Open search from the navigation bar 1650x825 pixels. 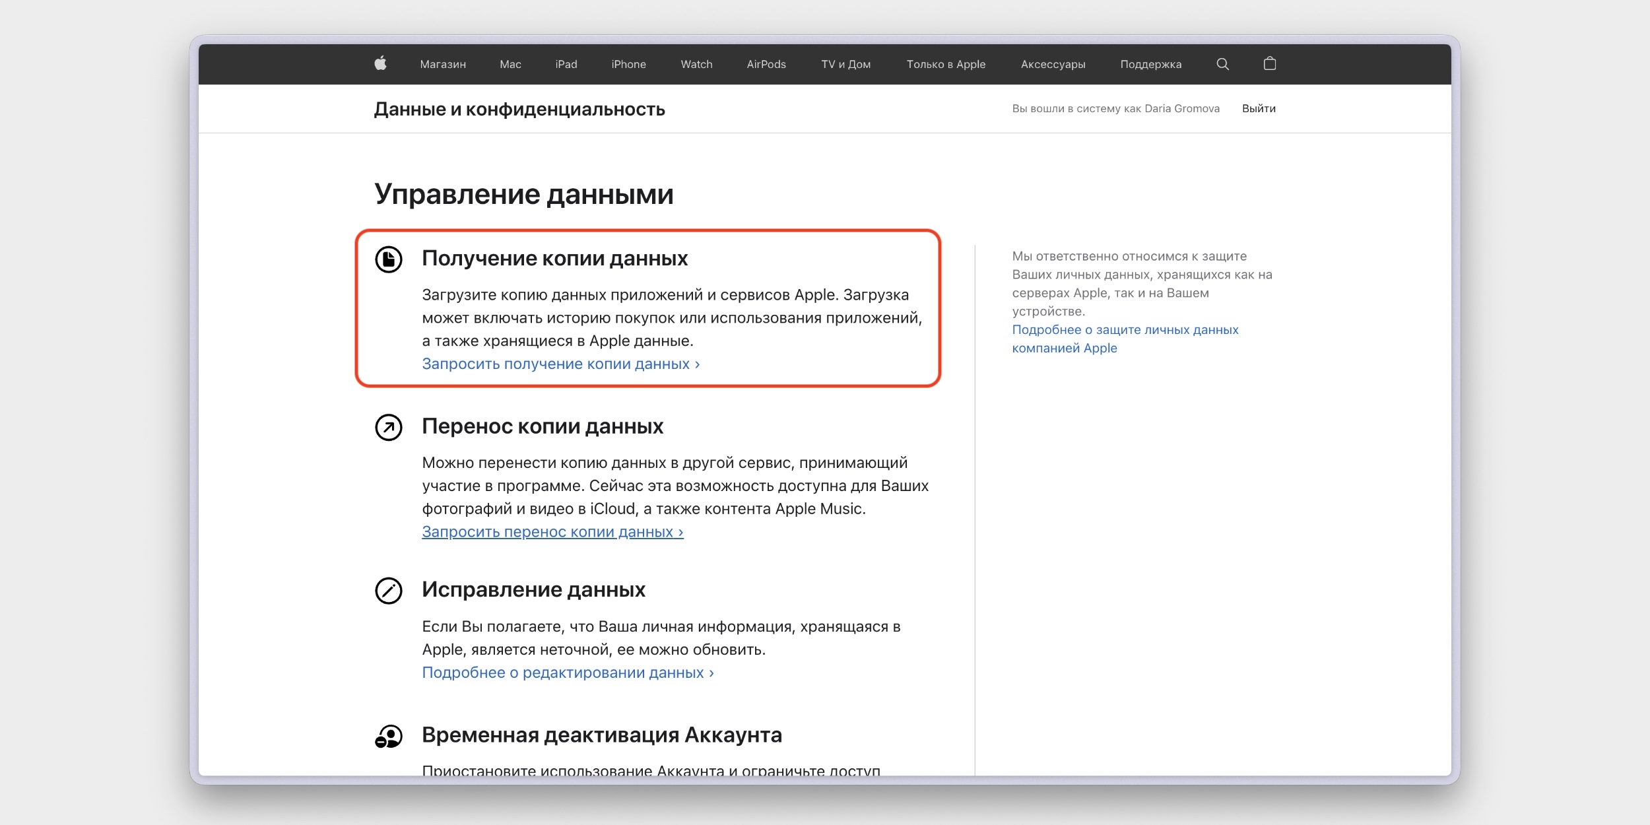pyautogui.click(x=1222, y=64)
